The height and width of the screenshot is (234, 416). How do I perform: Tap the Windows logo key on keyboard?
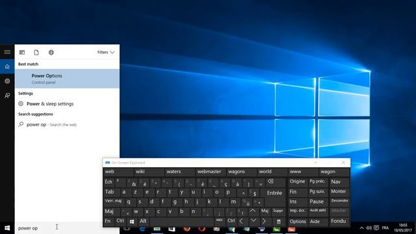pyautogui.click(x=132, y=221)
